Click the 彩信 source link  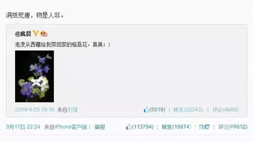[73, 110]
